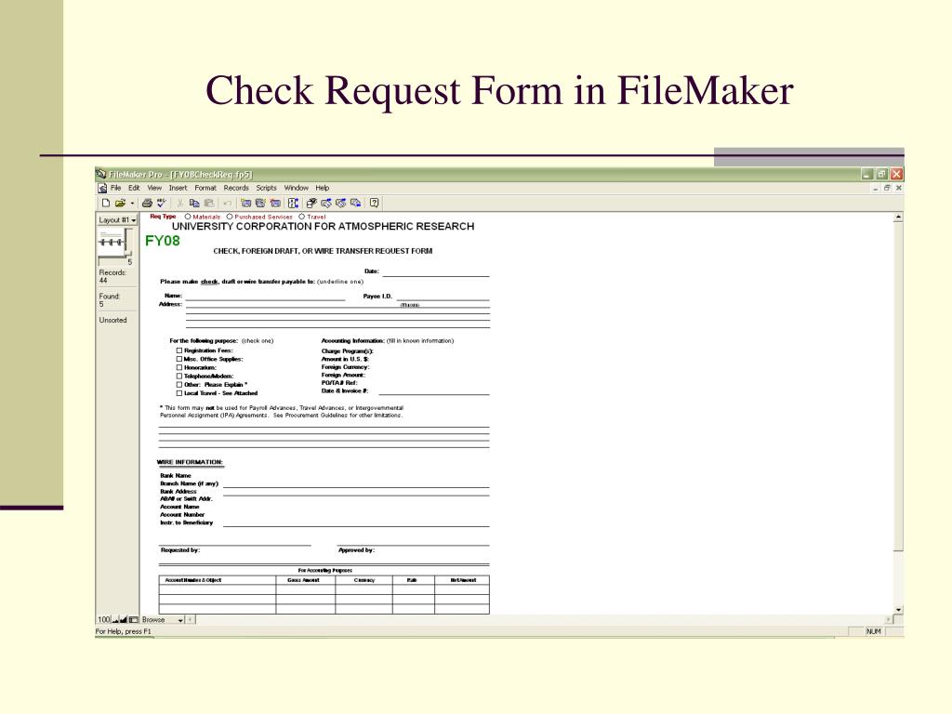Click the Cut scissors icon
The image size is (952, 714).
pos(180,204)
